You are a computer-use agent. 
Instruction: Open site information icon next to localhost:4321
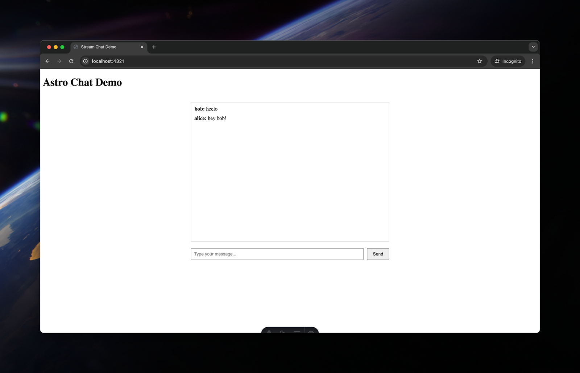tap(85, 61)
